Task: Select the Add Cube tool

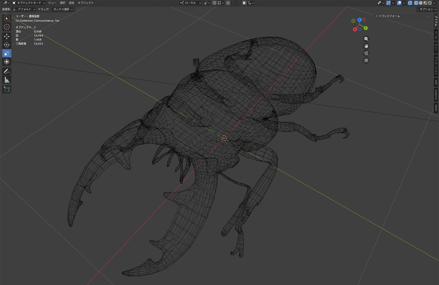Action: [x=7, y=89]
